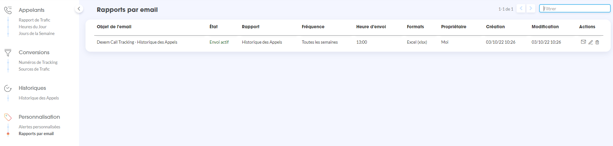Open Heures du Jour report

coord(33,27)
